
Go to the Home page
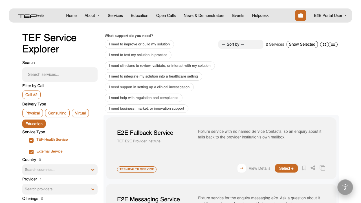pos(71,16)
